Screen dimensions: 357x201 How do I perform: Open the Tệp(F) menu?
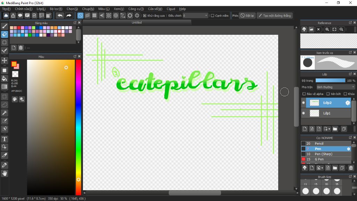[6, 9]
